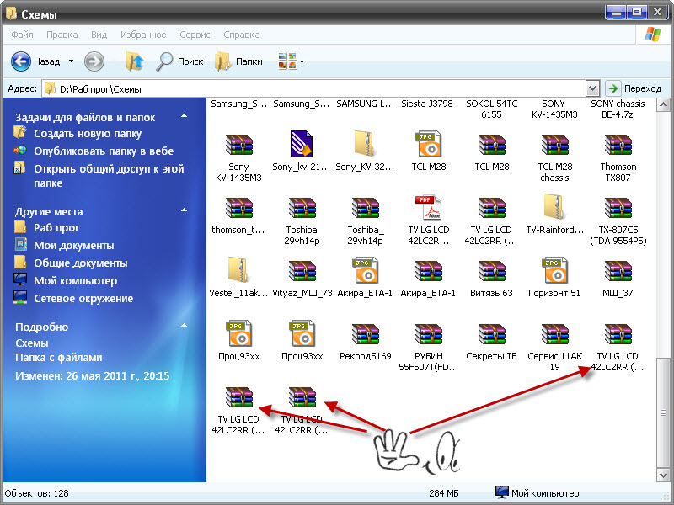
Task: Open 'Мои документы' in Other places
Action: tap(73, 245)
